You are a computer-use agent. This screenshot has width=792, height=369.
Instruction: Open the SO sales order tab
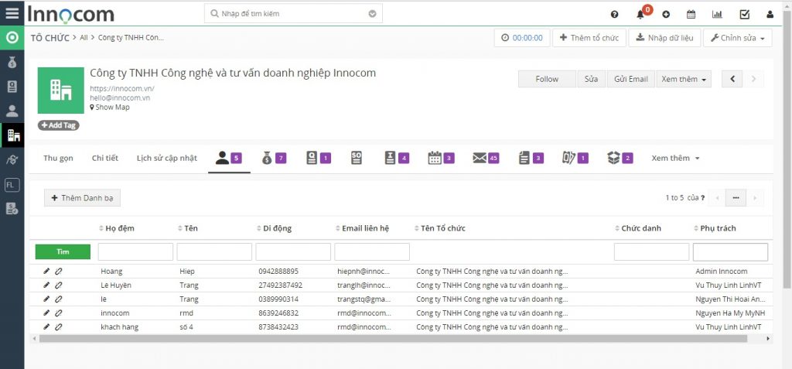point(357,159)
